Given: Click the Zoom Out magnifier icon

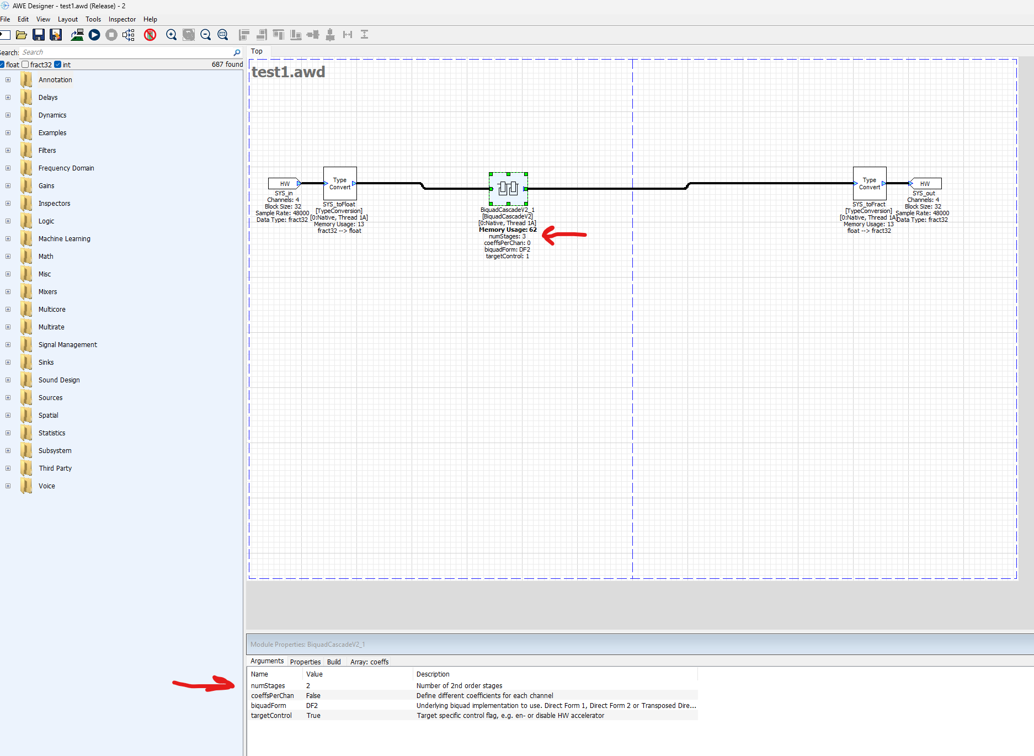Looking at the screenshot, I should click(x=205, y=35).
